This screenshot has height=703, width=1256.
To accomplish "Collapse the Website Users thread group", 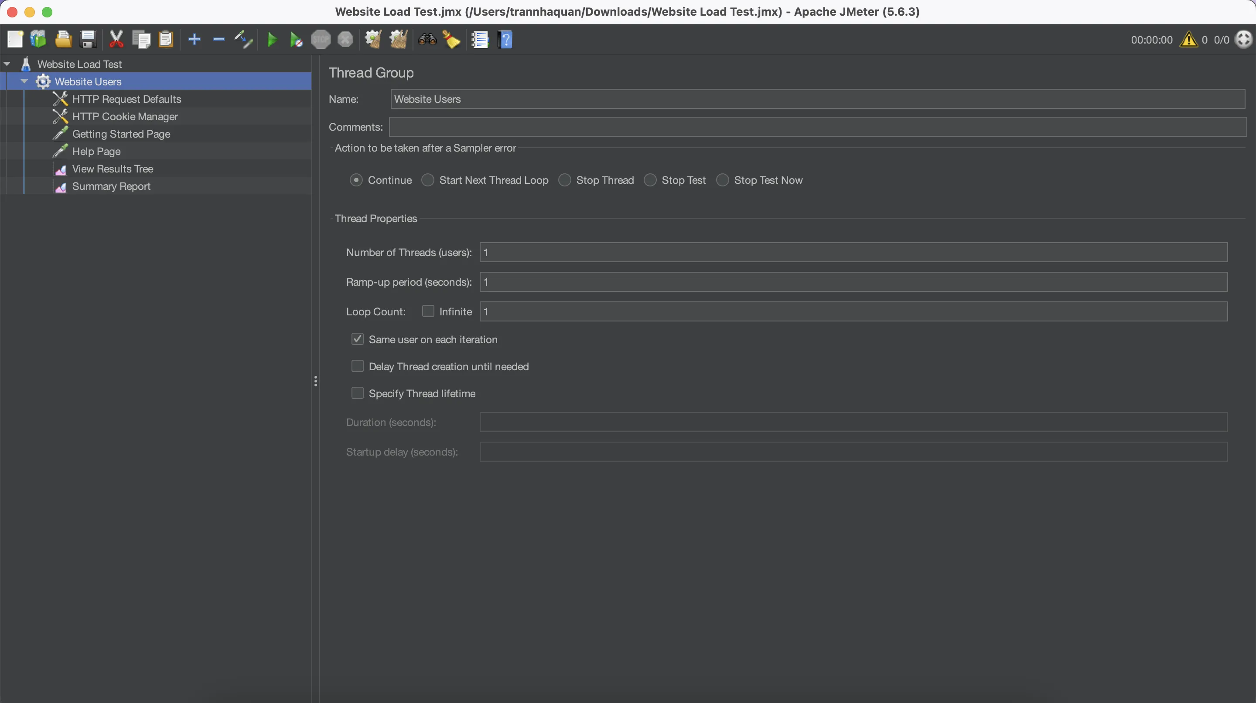I will pyautogui.click(x=24, y=81).
